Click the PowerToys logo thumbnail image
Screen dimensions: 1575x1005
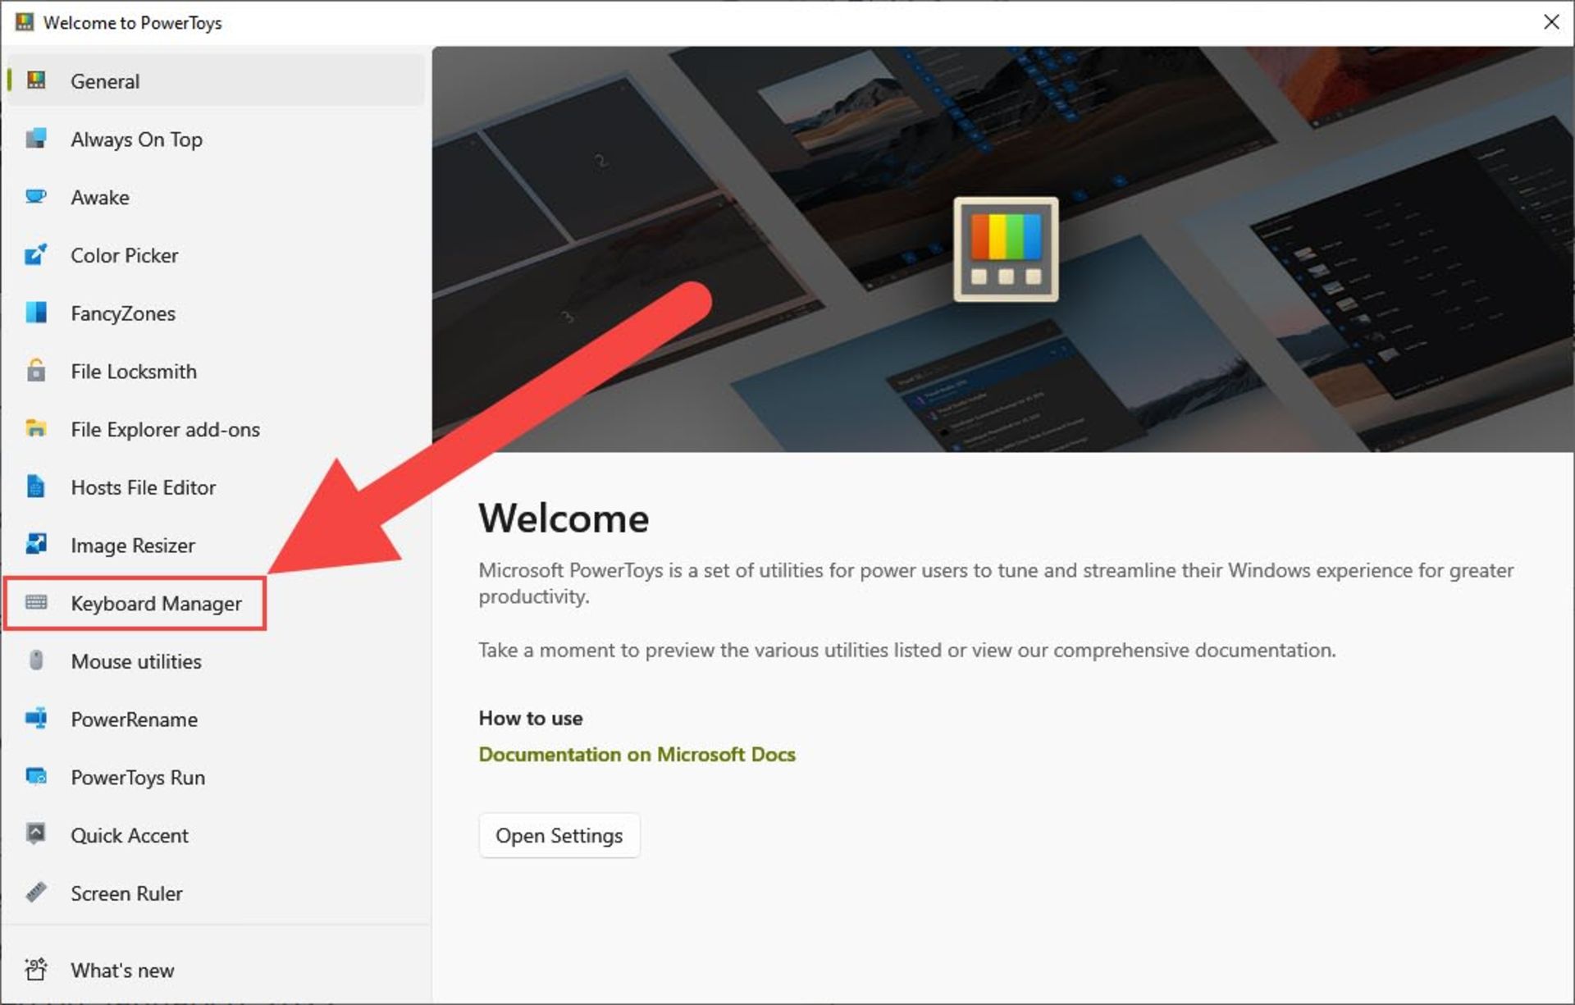1004,249
